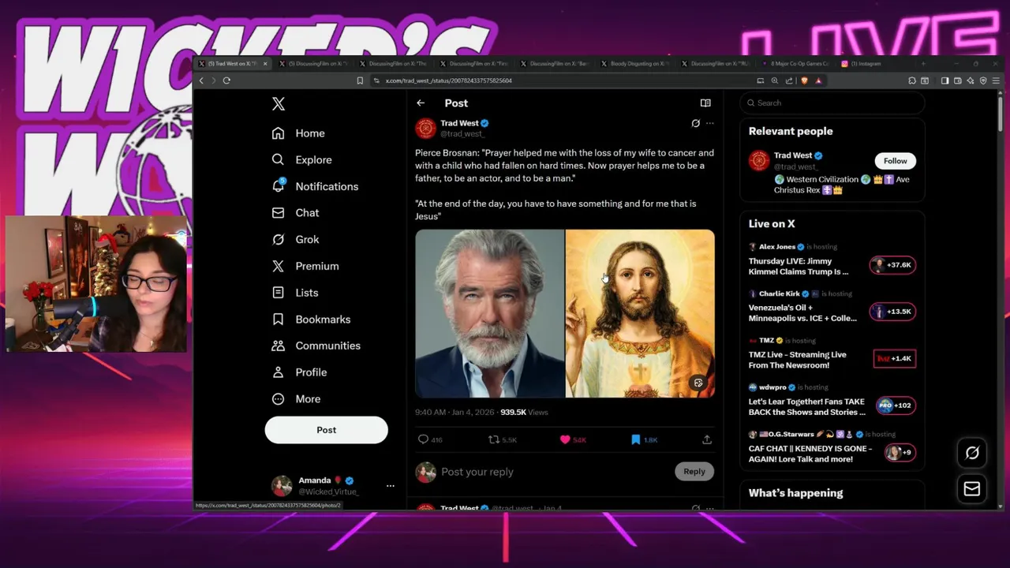Open Premium in the sidebar

coord(306,266)
